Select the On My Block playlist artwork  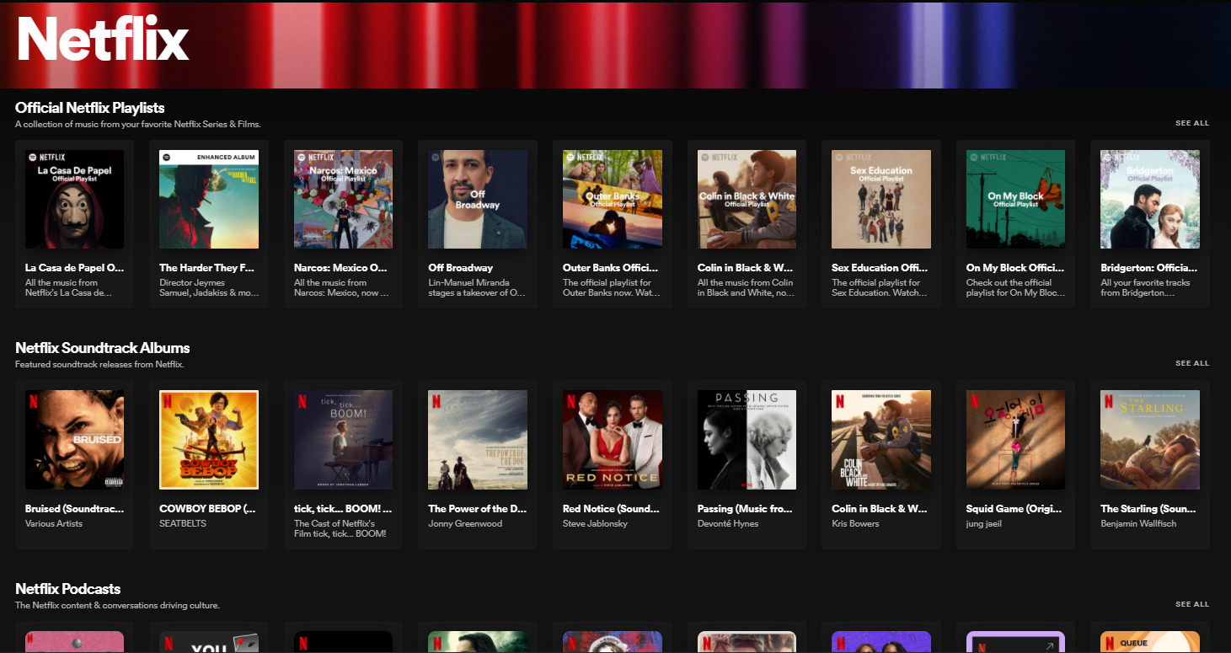pos(1015,200)
